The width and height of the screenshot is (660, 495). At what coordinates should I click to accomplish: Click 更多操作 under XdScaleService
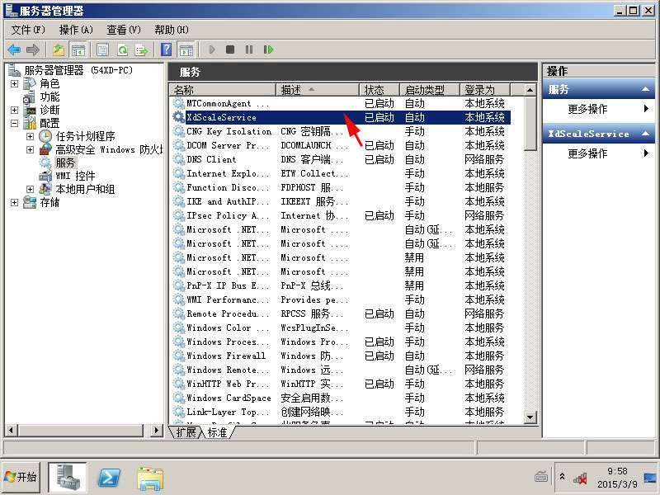point(587,153)
